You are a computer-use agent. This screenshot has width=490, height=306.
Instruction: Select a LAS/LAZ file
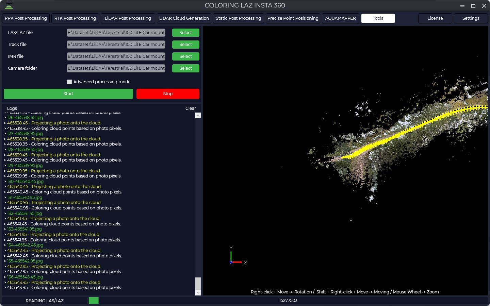[x=185, y=33]
